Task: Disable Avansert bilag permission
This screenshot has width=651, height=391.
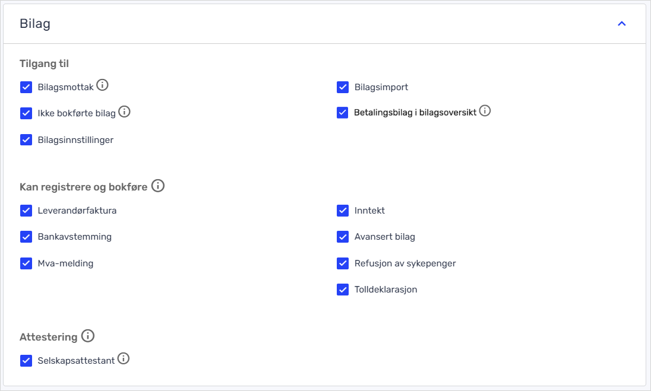Action: coord(343,237)
